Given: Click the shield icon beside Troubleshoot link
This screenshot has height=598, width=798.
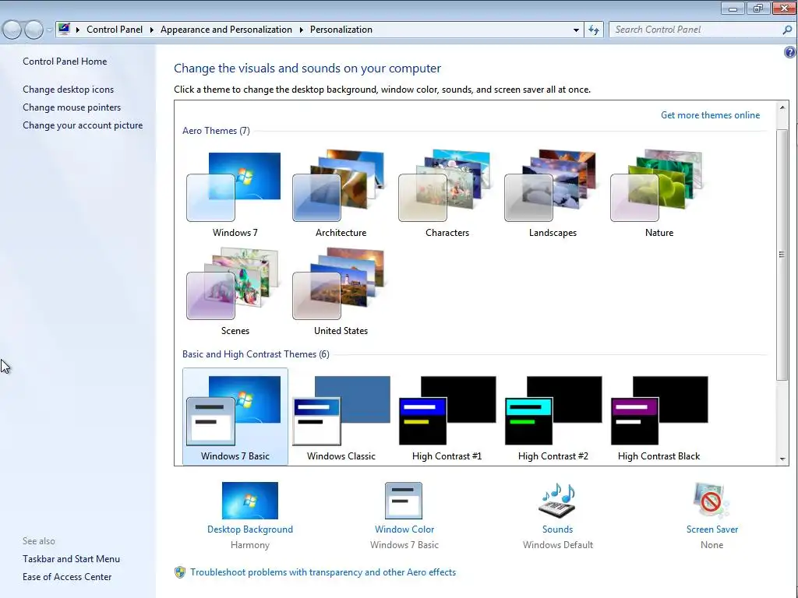Looking at the screenshot, I should (x=180, y=572).
